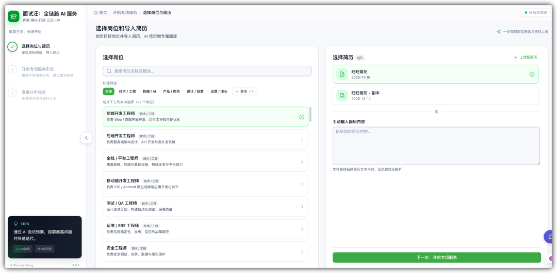Click check mark on 旺旺简历 card
This screenshot has width=557, height=273.
tap(532, 75)
